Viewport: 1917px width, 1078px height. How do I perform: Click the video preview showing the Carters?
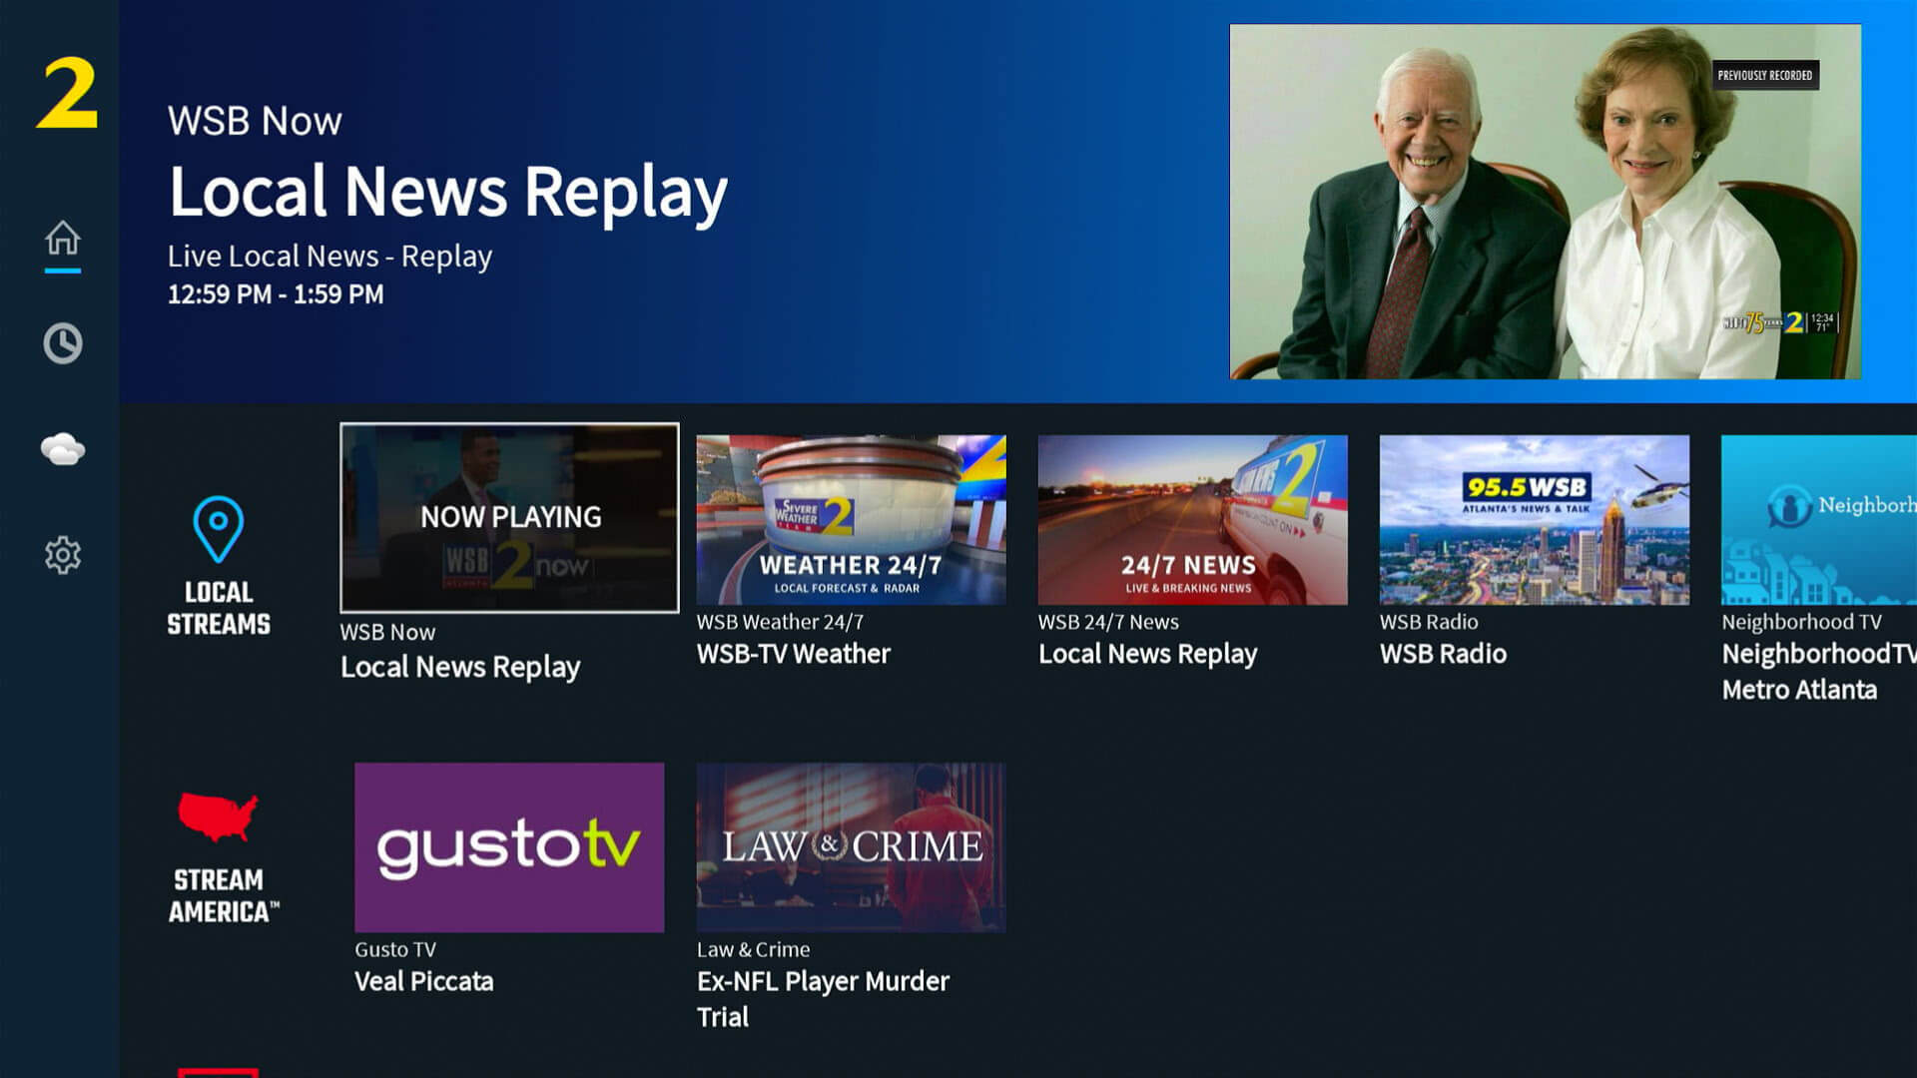pyautogui.click(x=1548, y=200)
